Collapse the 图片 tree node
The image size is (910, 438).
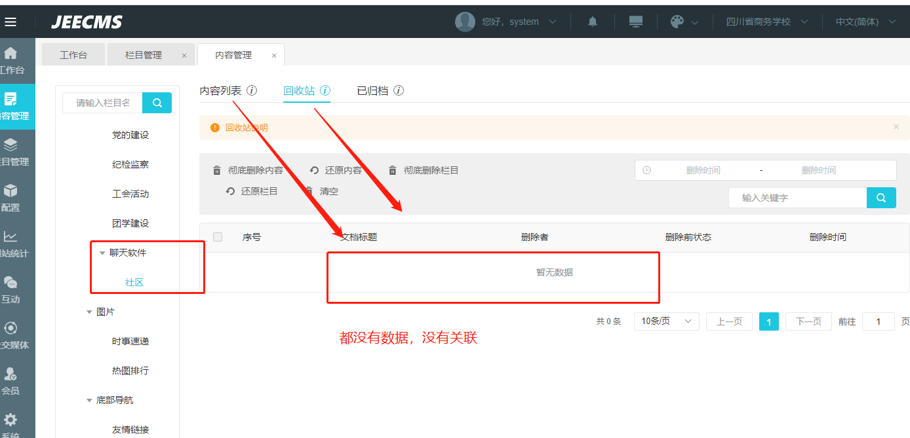(x=89, y=312)
